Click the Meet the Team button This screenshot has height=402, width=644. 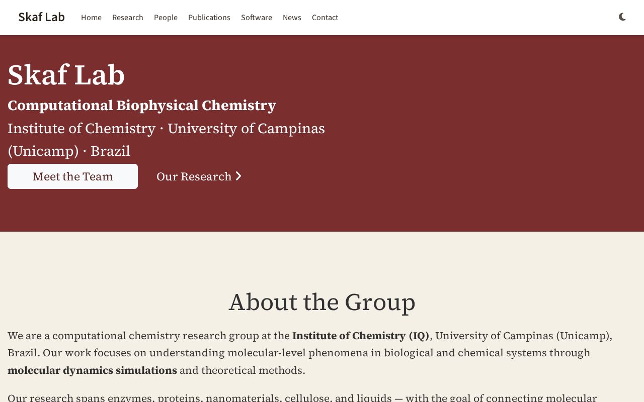click(x=72, y=176)
